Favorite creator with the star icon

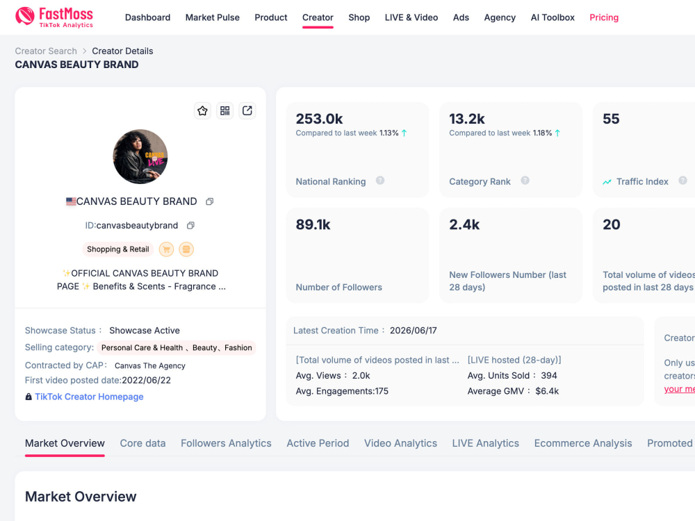(202, 110)
